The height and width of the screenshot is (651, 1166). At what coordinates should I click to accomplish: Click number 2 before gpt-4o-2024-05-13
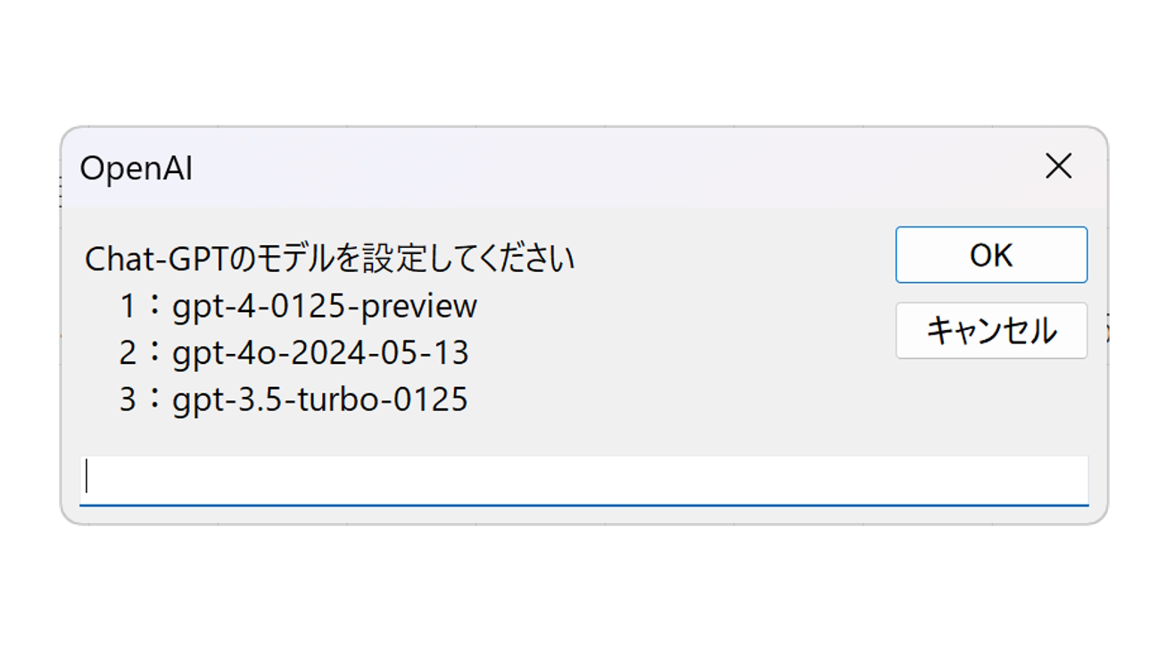click(x=128, y=354)
